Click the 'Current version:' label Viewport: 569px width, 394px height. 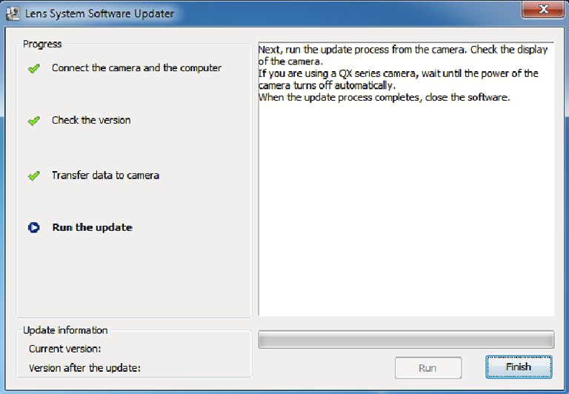click(65, 349)
